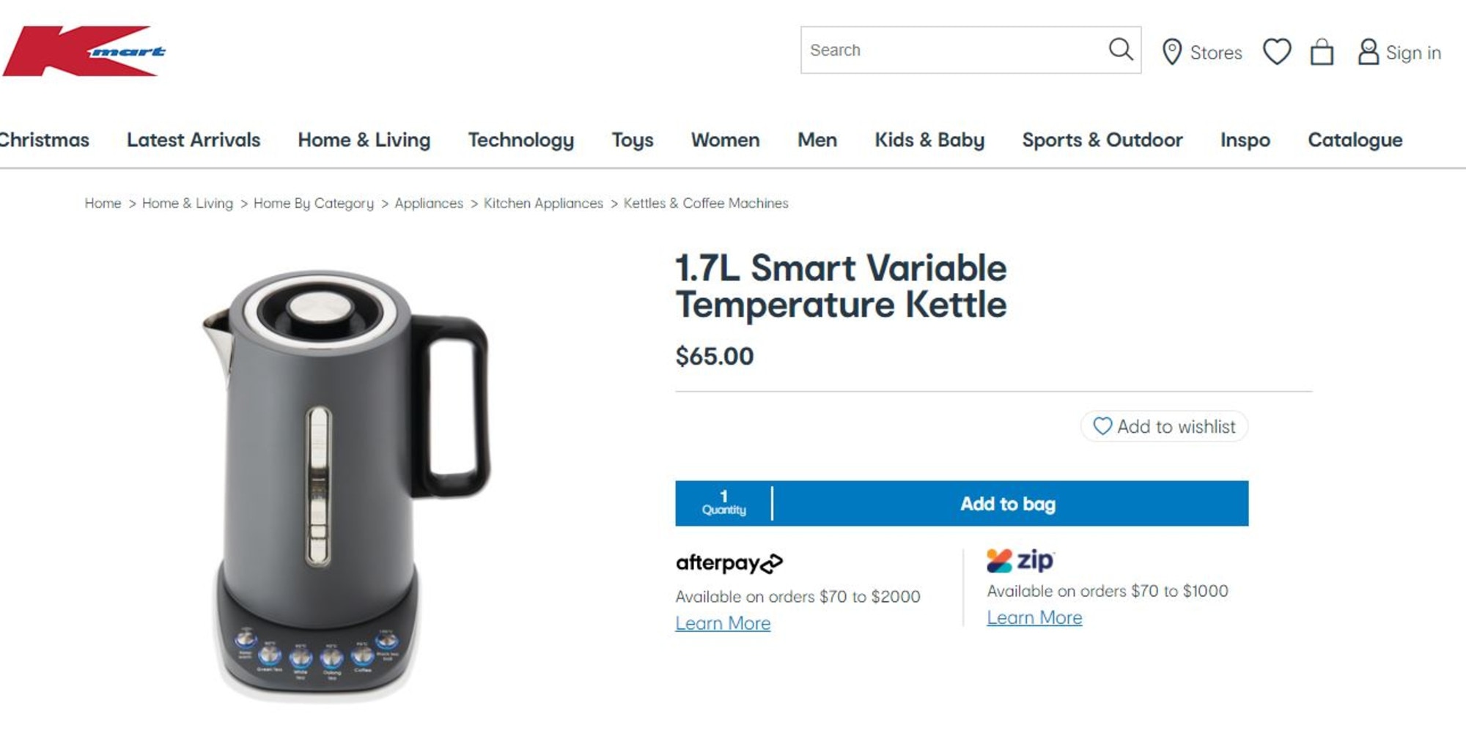This screenshot has width=1466, height=733.
Task: Click the Search input field
Action: [x=953, y=50]
